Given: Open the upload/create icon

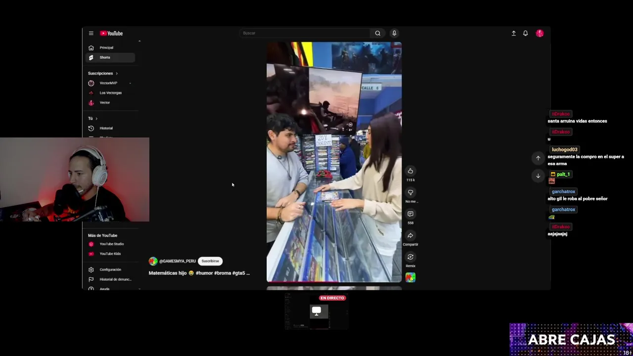Looking at the screenshot, I should pyautogui.click(x=513, y=33).
